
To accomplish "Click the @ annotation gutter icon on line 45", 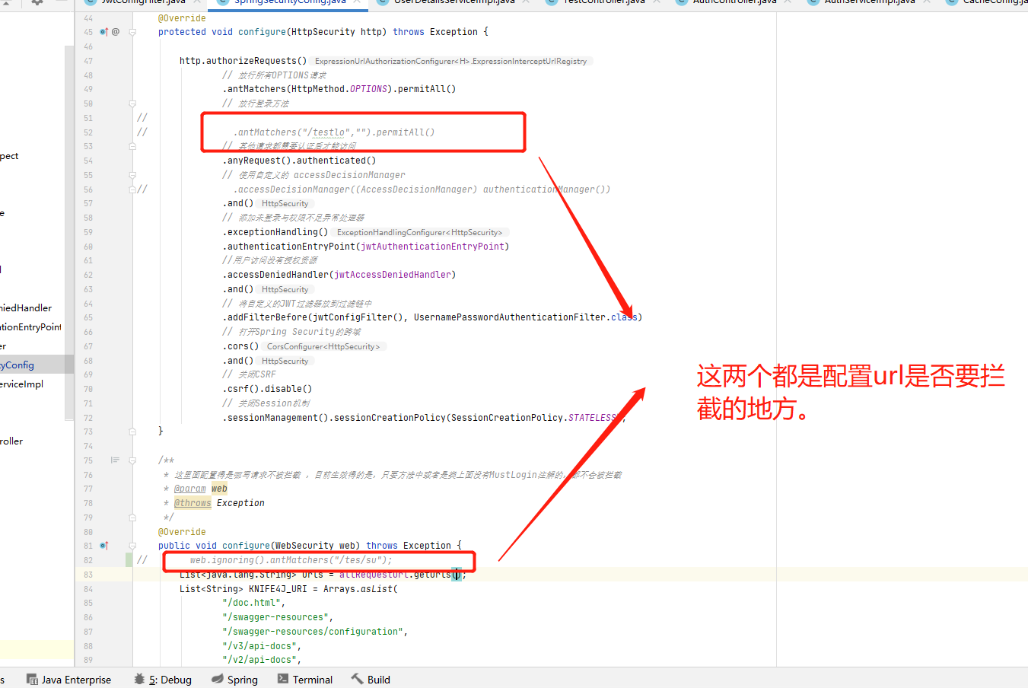I will coord(116,32).
